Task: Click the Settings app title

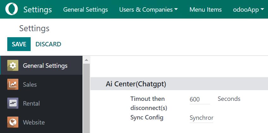Action: click(38, 9)
